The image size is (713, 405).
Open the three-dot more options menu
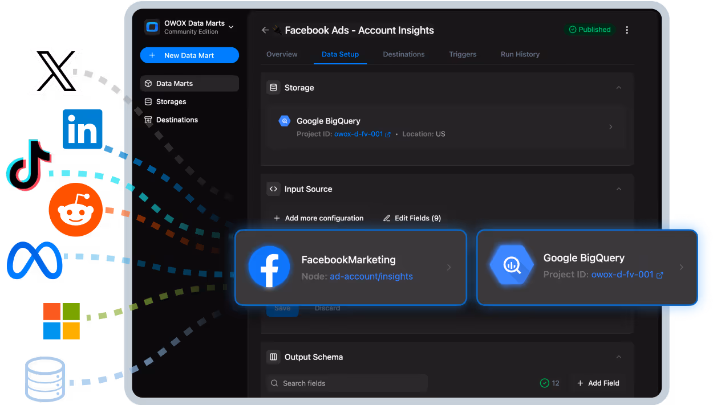point(627,30)
